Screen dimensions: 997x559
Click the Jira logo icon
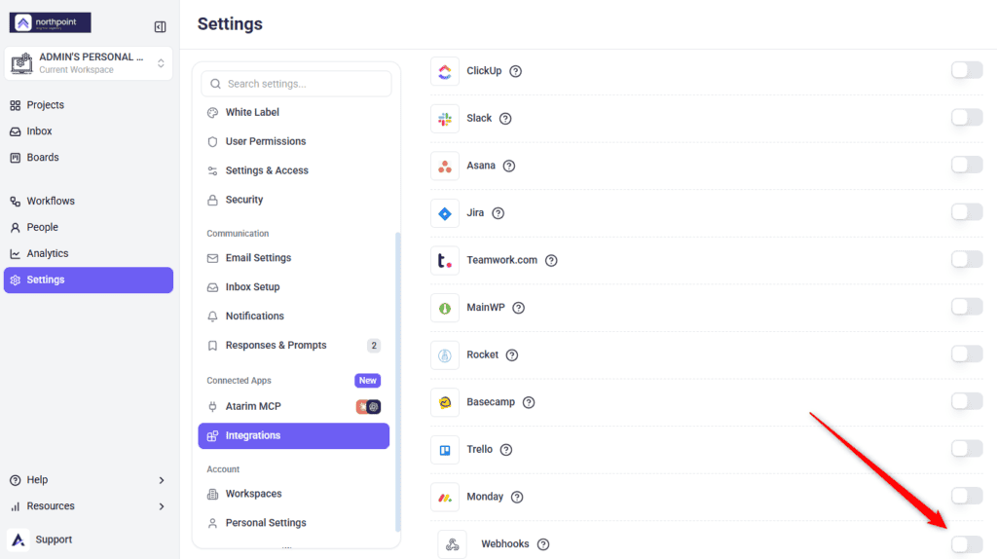pyautogui.click(x=444, y=213)
